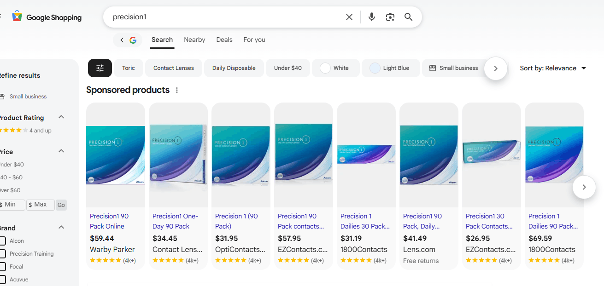This screenshot has height=286, width=604.
Task: Start voice search with the microphone icon
Action: pos(372,17)
